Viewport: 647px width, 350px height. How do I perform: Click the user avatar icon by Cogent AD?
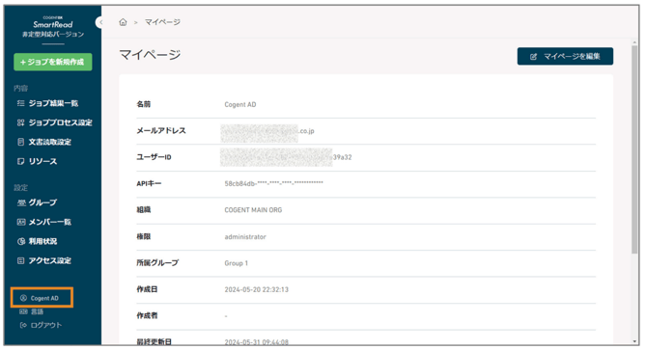pyautogui.click(x=23, y=298)
